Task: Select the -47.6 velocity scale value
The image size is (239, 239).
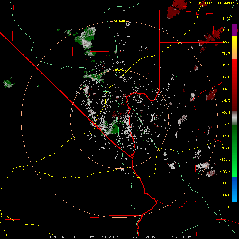Action: coord(225,148)
